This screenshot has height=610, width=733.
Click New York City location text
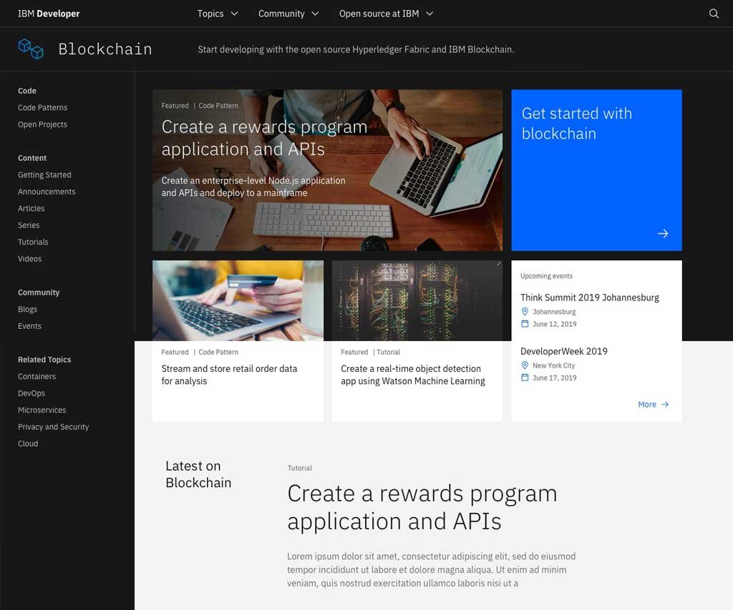[553, 365]
